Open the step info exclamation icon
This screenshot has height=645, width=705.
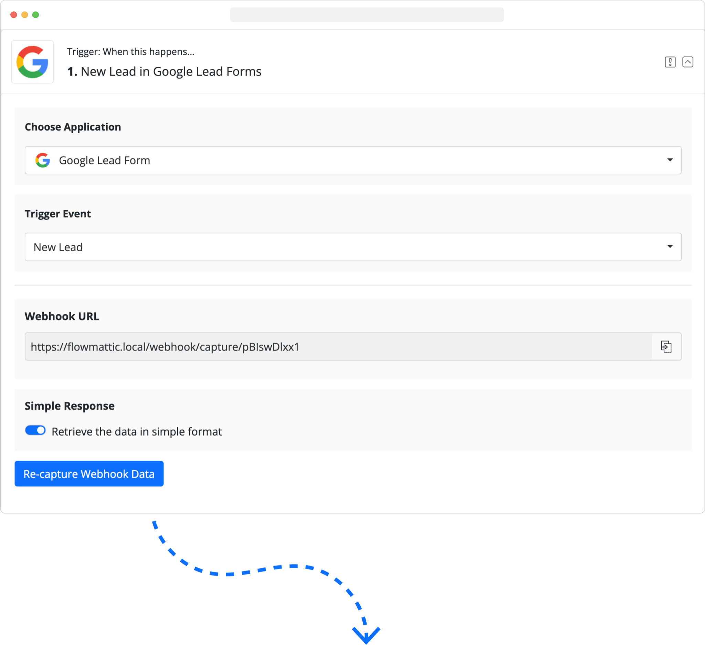(670, 62)
